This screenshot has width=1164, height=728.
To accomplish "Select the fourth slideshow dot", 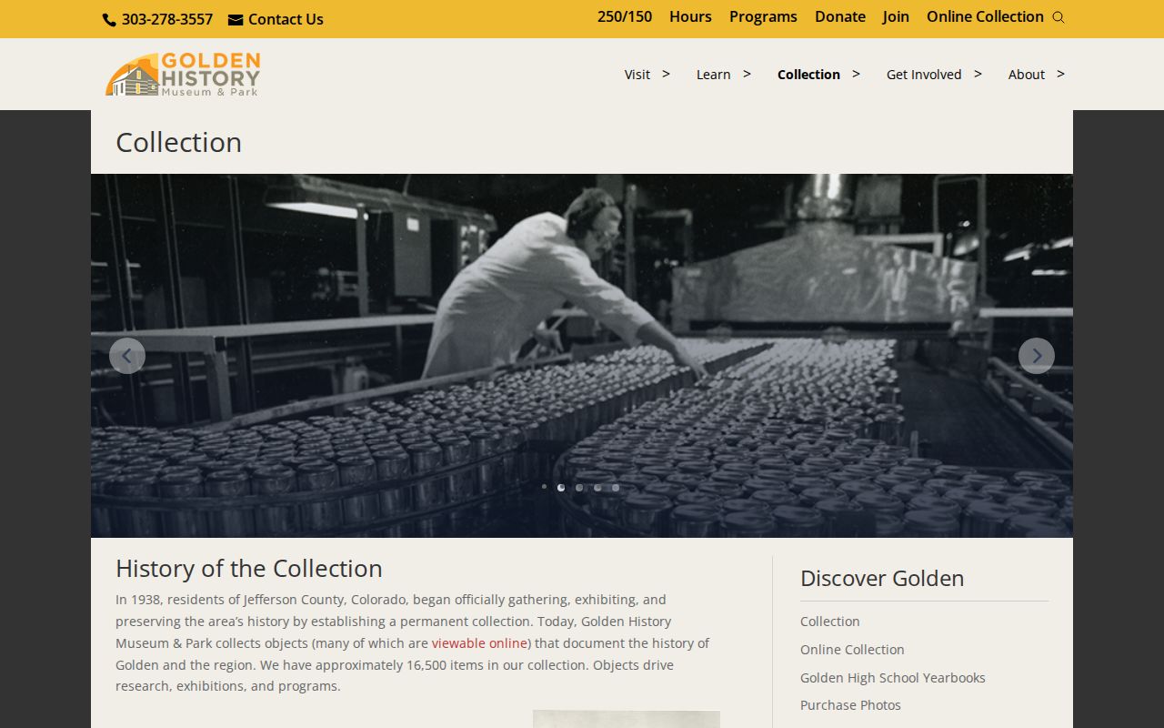I will point(597,488).
